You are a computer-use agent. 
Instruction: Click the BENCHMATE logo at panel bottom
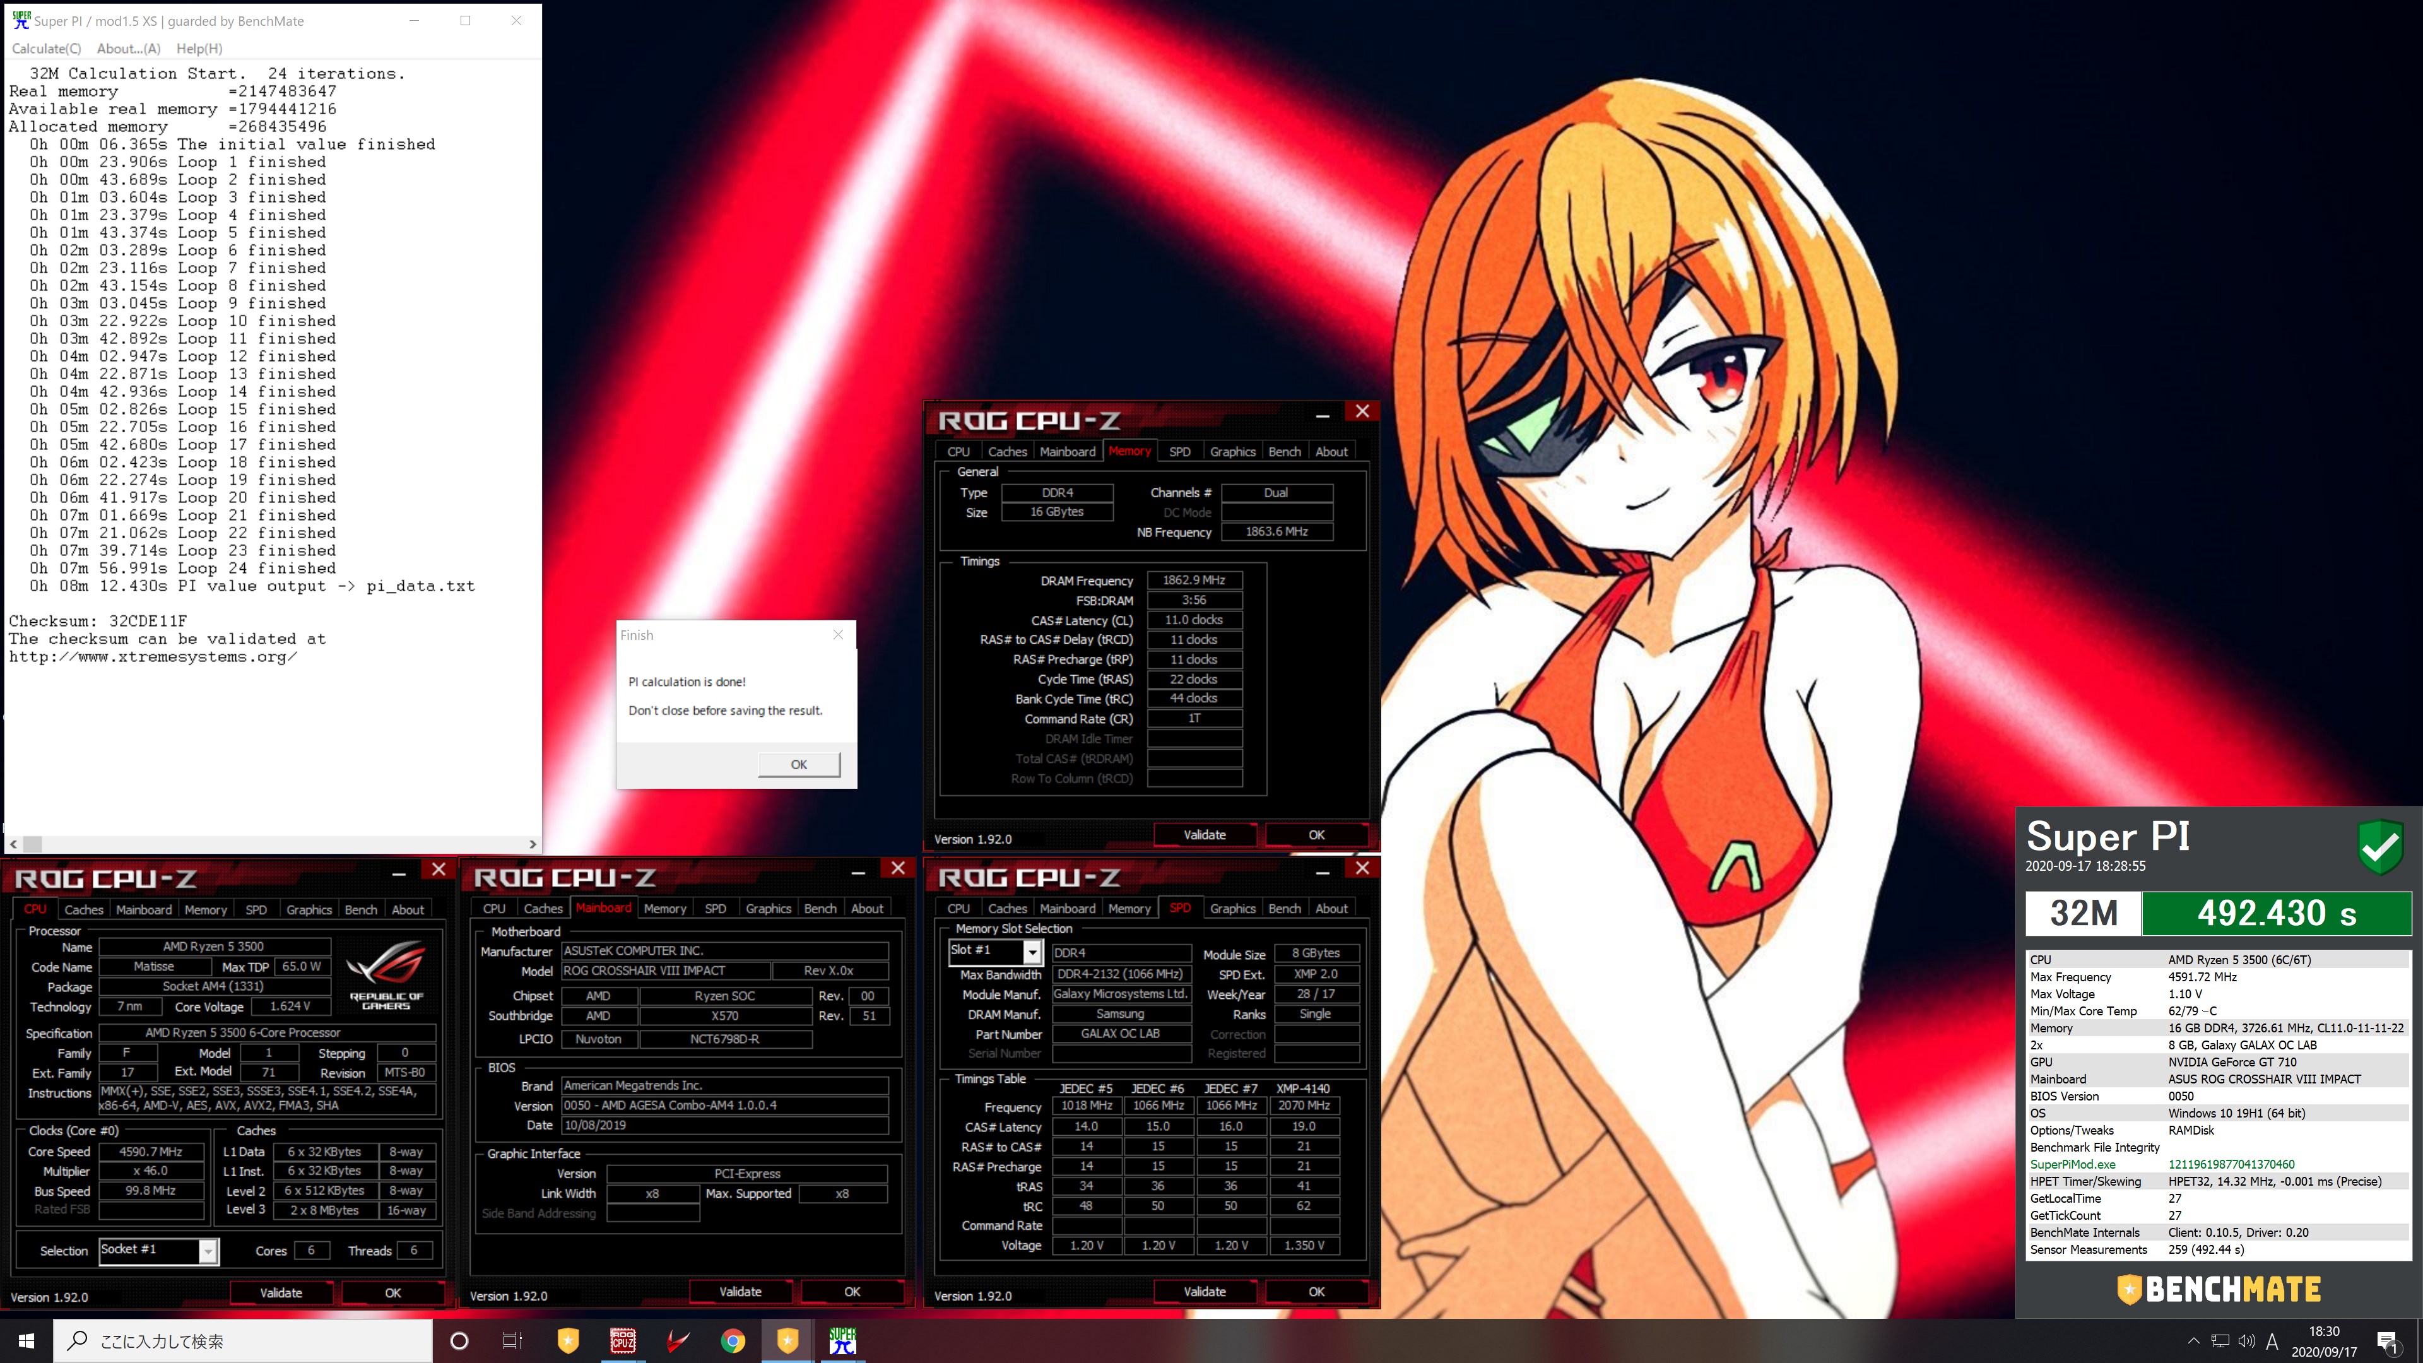pyautogui.click(x=2218, y=1289)
